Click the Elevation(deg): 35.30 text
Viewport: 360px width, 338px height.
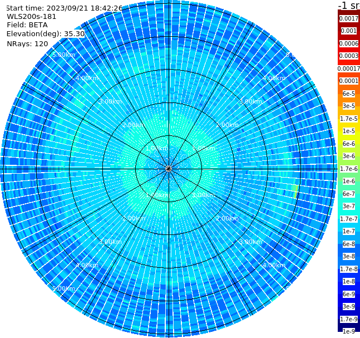click(x=46, y=34)
